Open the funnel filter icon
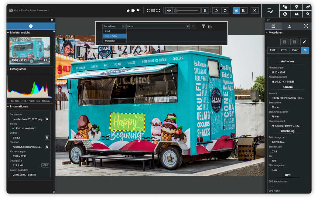318x198 pixels. (203, 26)
